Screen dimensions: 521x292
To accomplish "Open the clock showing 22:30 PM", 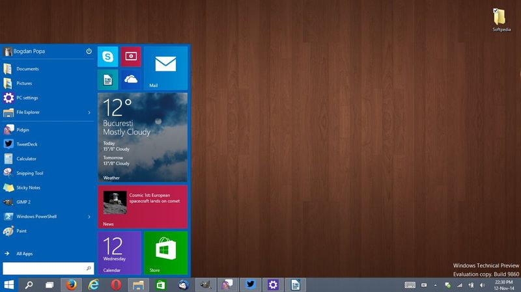I will tap(503, 285).
